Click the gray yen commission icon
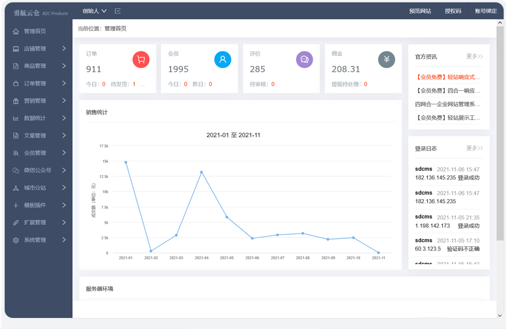 [x=386, y=59]
